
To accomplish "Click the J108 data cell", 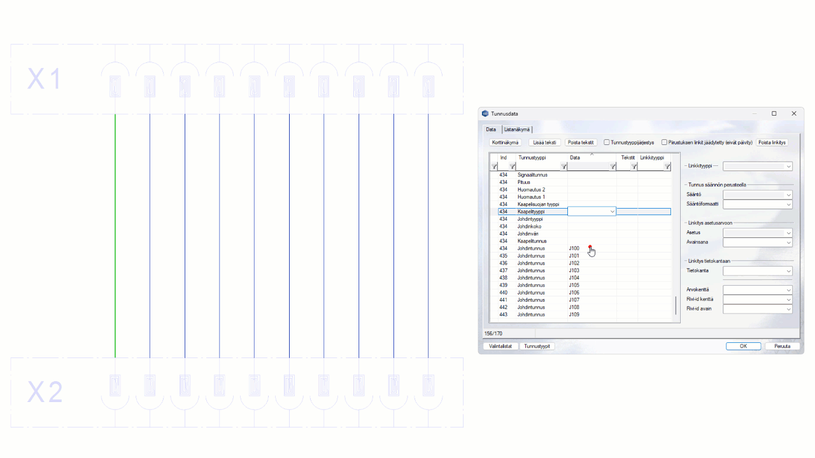I will click(x=592, y=307).
